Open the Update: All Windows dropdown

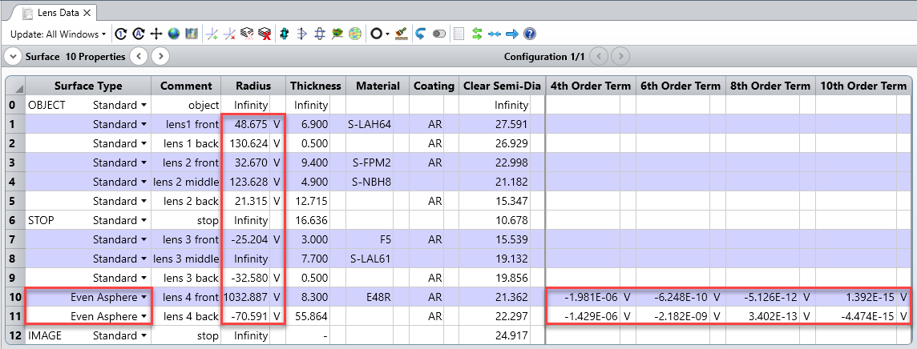(x=58, y=34)
